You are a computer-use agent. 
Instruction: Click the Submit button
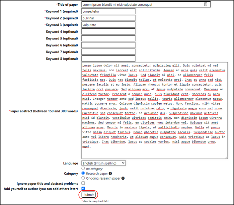pos(88,195)
